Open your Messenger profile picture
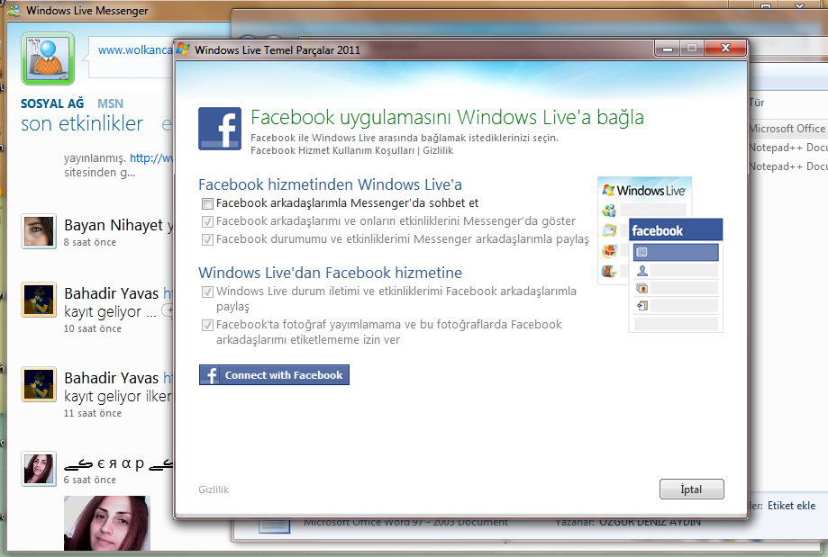Viewport: 828px width, 557px height. point(41,58)
